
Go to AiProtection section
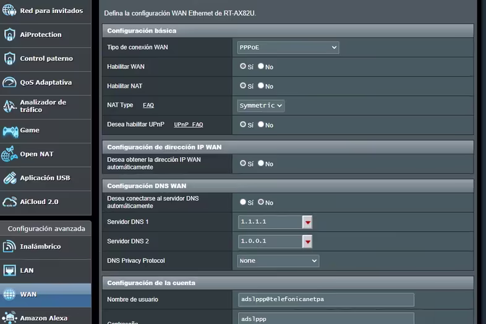(x=46, y=35)
